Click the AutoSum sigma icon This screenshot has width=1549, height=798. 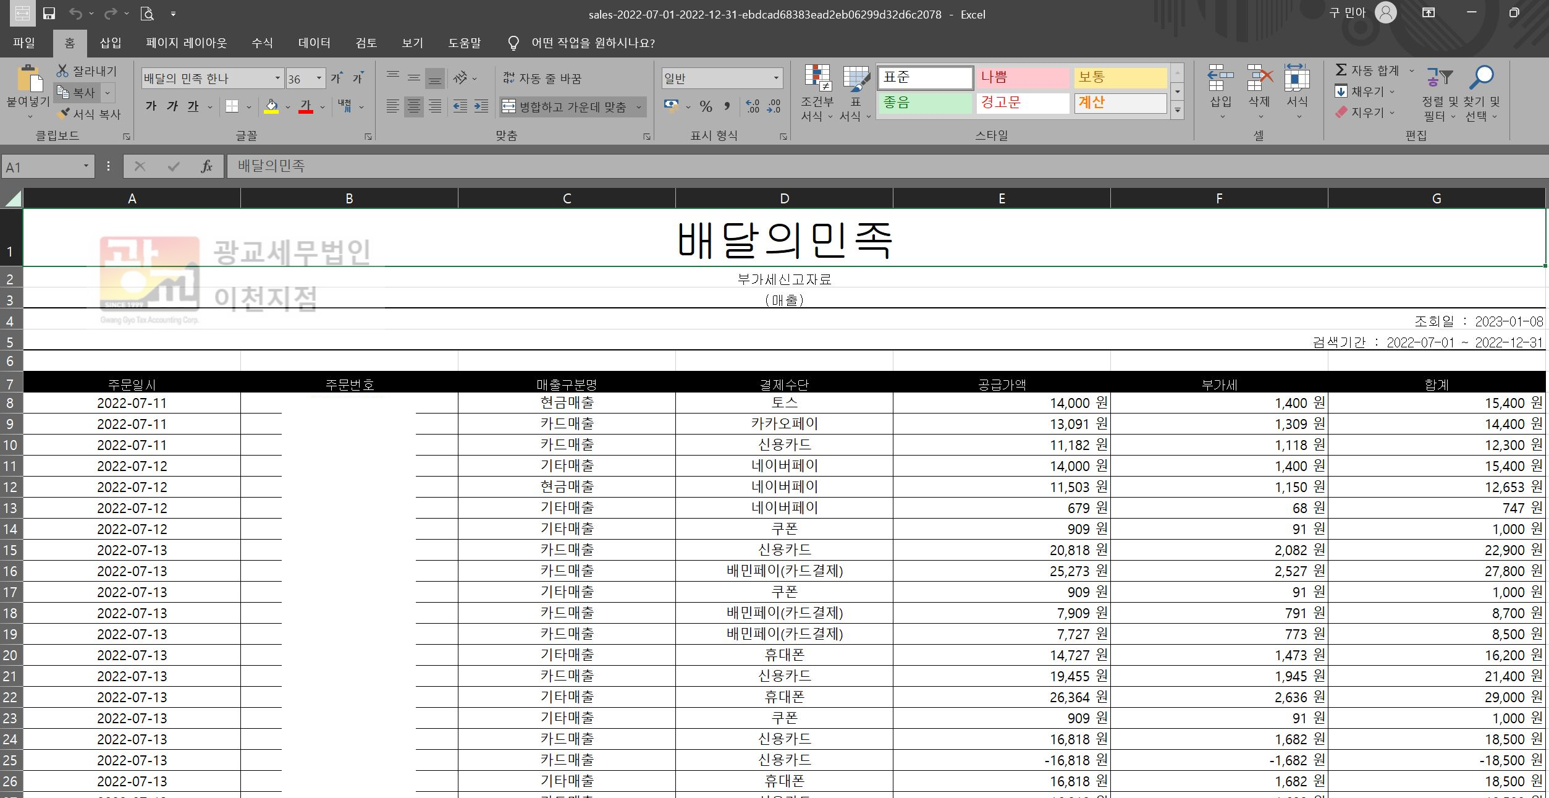pos(1341,70)
